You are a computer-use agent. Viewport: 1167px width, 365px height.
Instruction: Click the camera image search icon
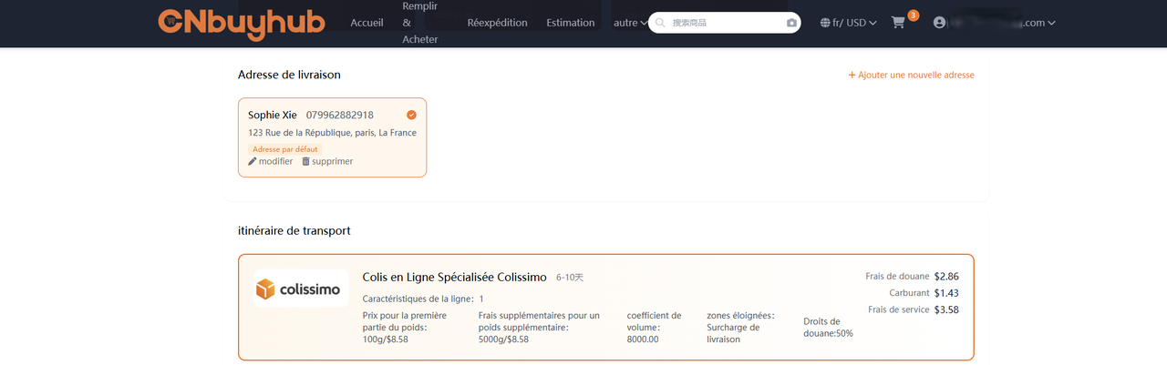791,23
